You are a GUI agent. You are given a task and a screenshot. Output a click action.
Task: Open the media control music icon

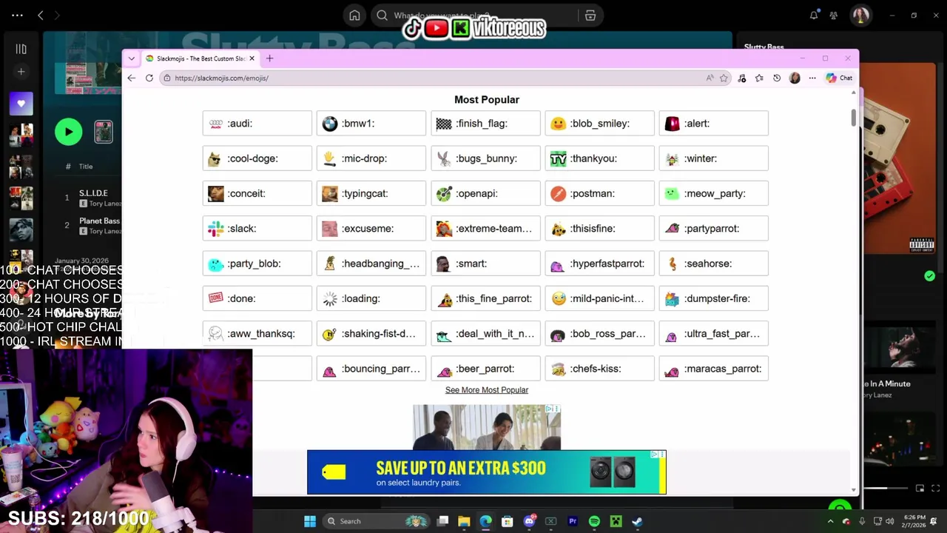(x=742, y=78)
